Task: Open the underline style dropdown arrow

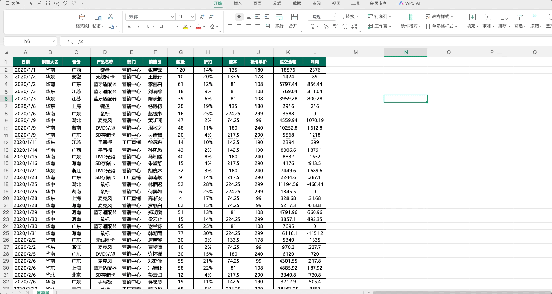Action: coord(153,27)
